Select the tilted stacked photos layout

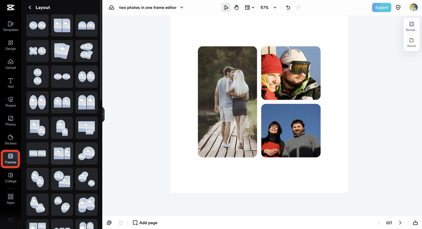pyautogui.click(x=62, y=51)
